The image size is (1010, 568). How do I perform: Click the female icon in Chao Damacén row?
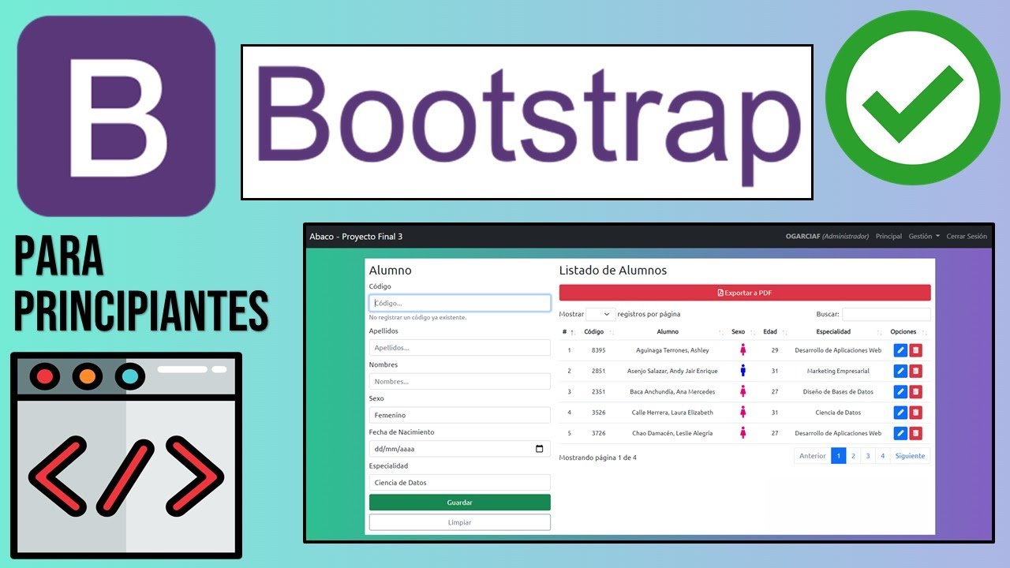pyautogui.click(x=743, y=432)
